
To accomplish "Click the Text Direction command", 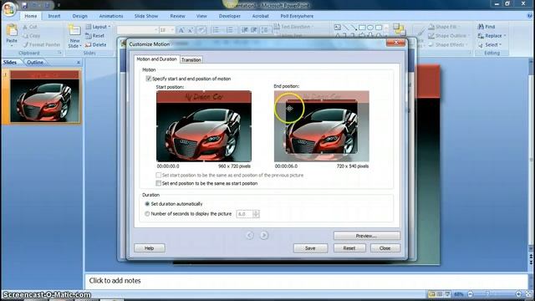I will pos(293,27).
